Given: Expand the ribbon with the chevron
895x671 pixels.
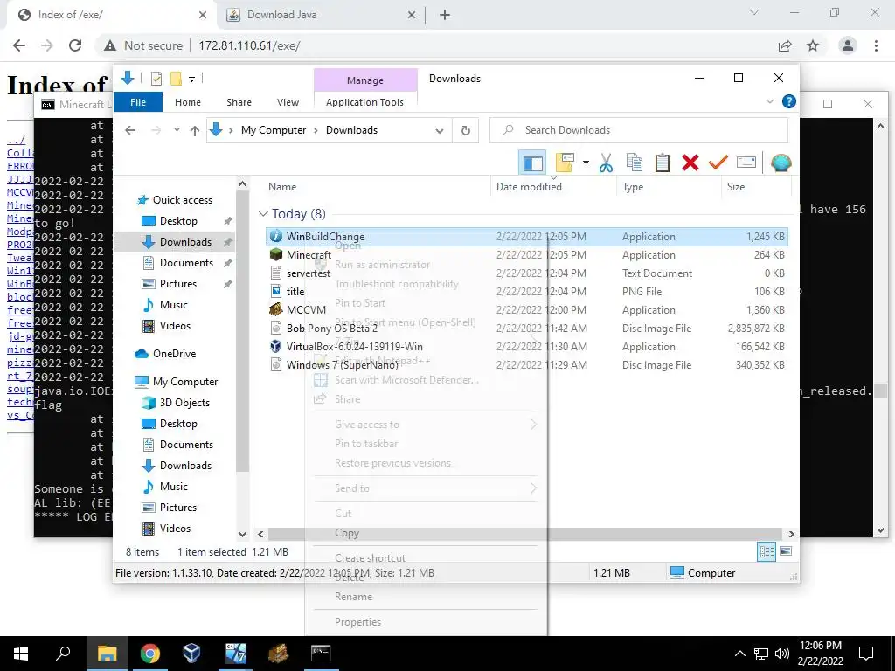Looking at the screenshot, I should (769, 101).
